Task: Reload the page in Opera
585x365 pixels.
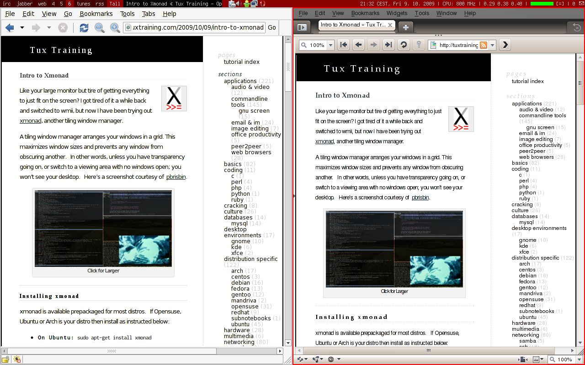Action: point(404,45)
